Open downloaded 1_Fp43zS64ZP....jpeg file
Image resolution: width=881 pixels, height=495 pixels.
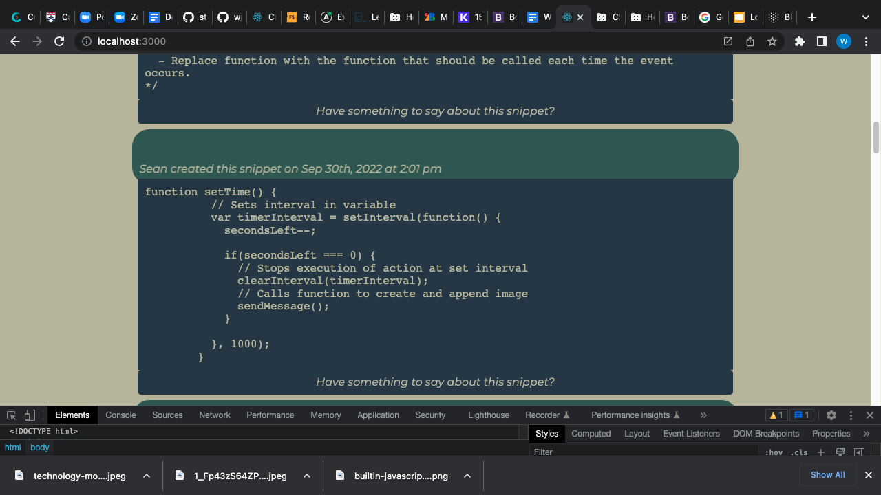coord(231,476)
